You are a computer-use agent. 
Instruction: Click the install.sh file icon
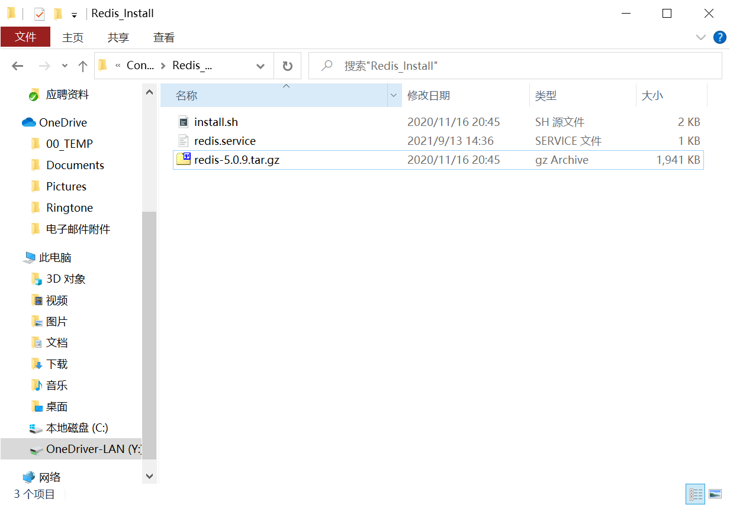(184, 122)
